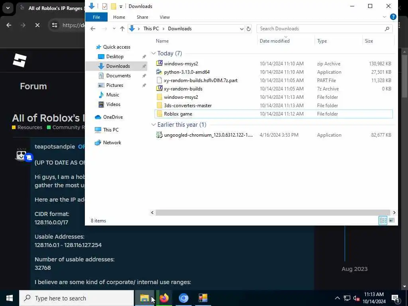The image size is (408, 306).
Task: Select Videos in navigation pane
Action: tap(113, 104)
